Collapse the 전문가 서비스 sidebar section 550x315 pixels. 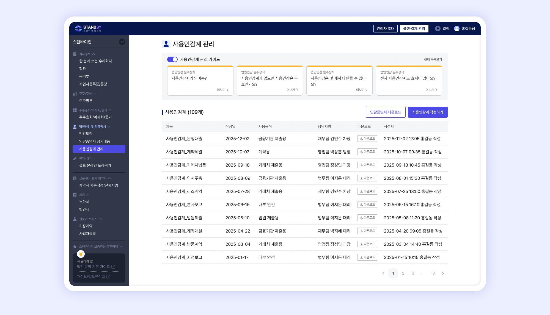(x=100, y=219)
